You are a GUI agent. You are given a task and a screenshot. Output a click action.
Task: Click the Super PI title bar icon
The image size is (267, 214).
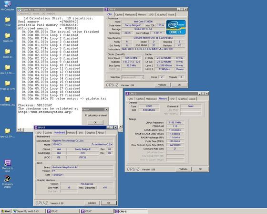[x=19, y=10]
